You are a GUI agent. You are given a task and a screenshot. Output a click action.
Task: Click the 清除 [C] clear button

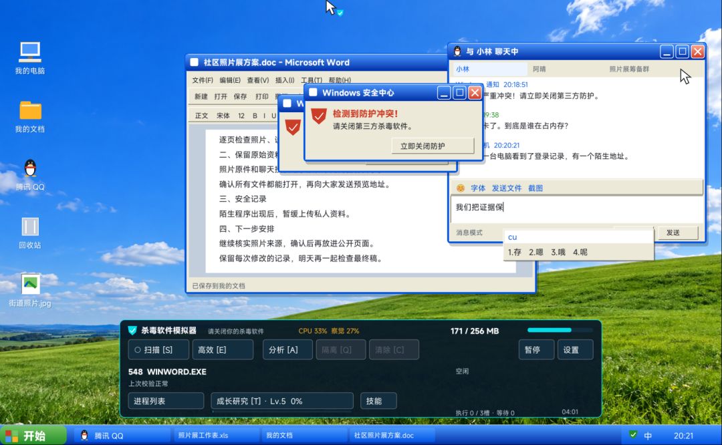[x=394, y=349]
